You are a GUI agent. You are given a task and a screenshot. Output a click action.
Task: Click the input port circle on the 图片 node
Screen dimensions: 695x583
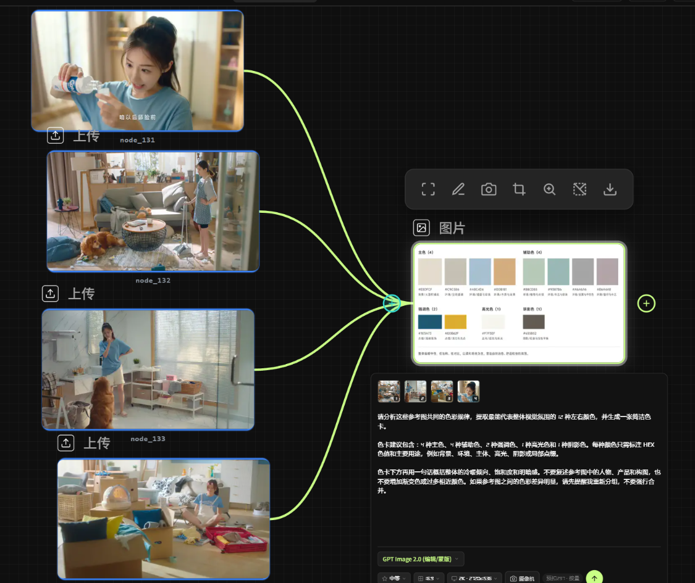[x=392, y=304]
